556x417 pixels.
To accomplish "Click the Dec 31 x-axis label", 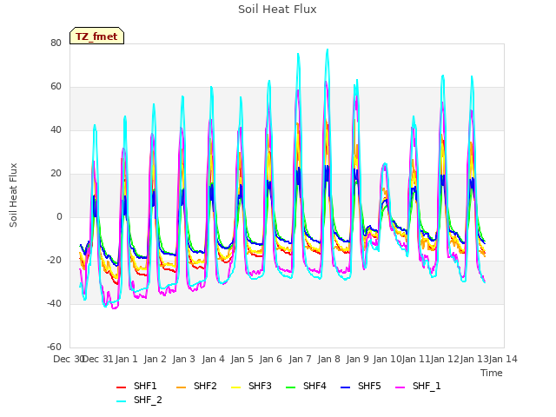I will (98, 359).
